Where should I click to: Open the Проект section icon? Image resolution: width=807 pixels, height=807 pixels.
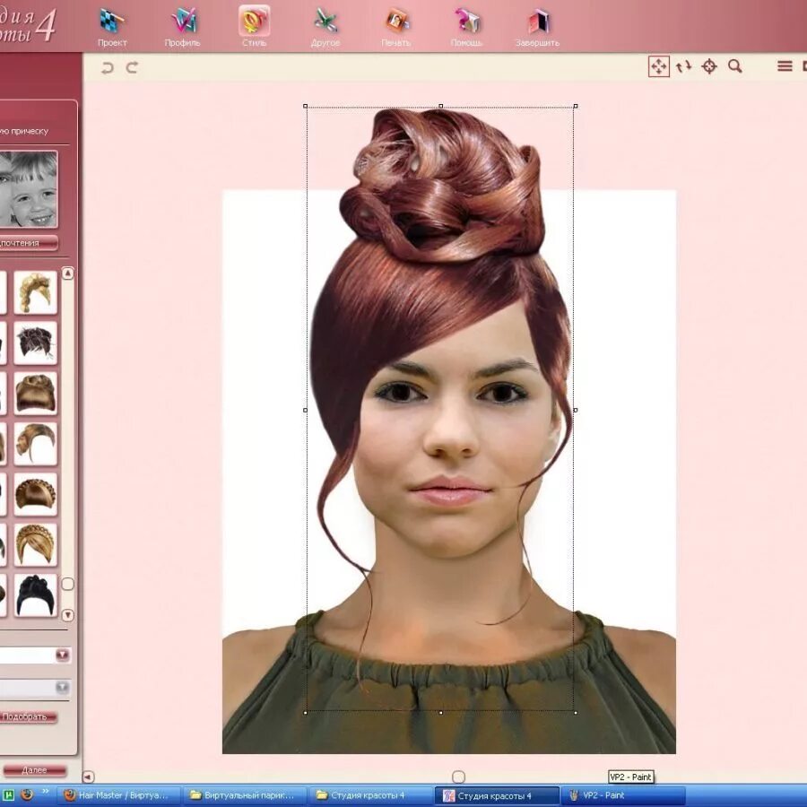(112, 22)
